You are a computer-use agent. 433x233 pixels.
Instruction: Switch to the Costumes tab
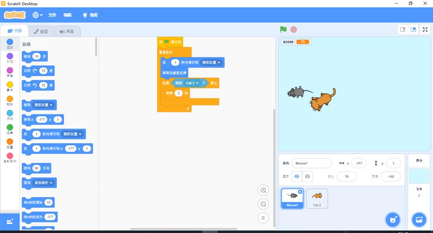pos(41,31)
